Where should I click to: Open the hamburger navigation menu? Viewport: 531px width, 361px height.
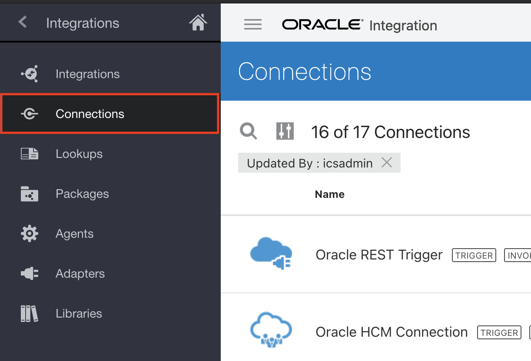[253, 25]
